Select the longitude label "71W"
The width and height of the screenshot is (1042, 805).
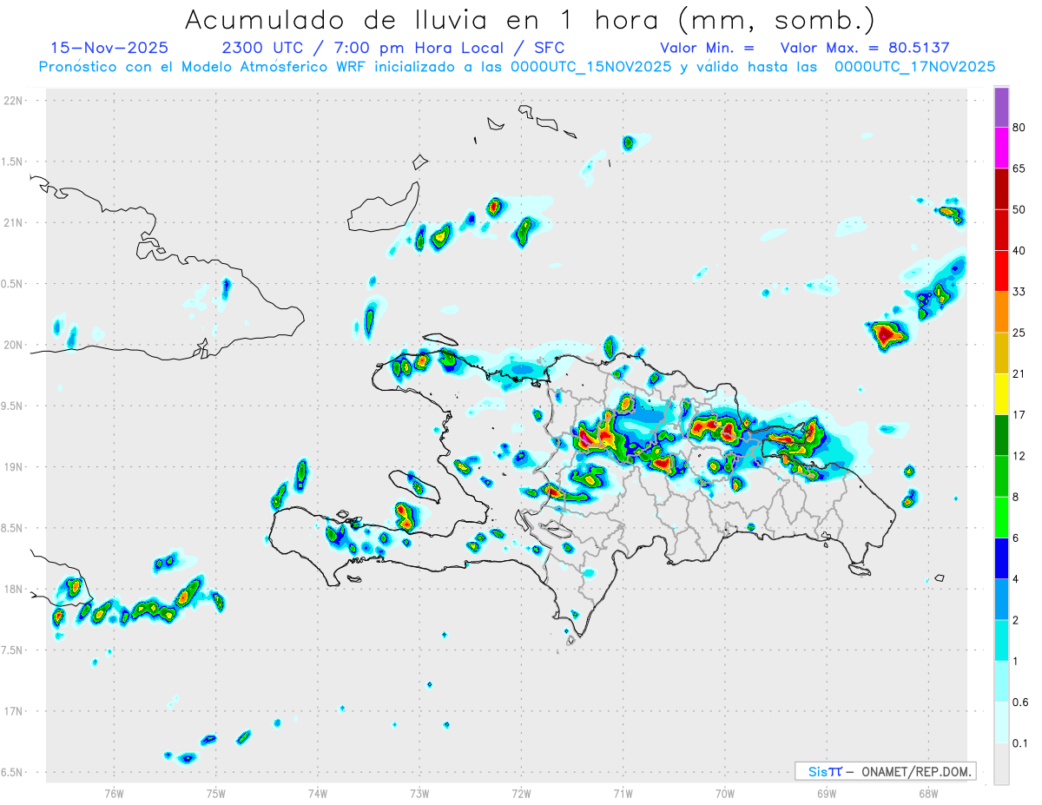[623, 794]
